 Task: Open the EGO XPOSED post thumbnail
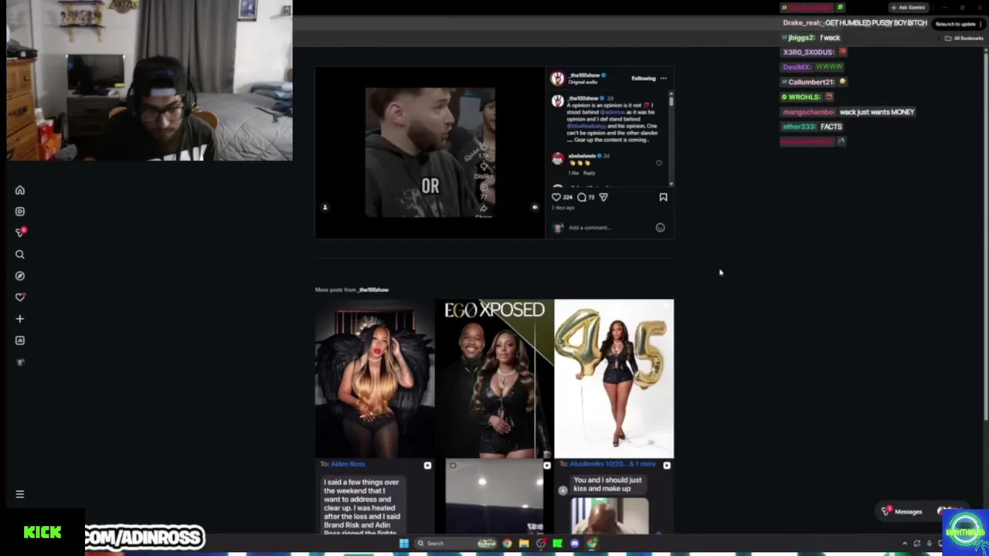494,378
